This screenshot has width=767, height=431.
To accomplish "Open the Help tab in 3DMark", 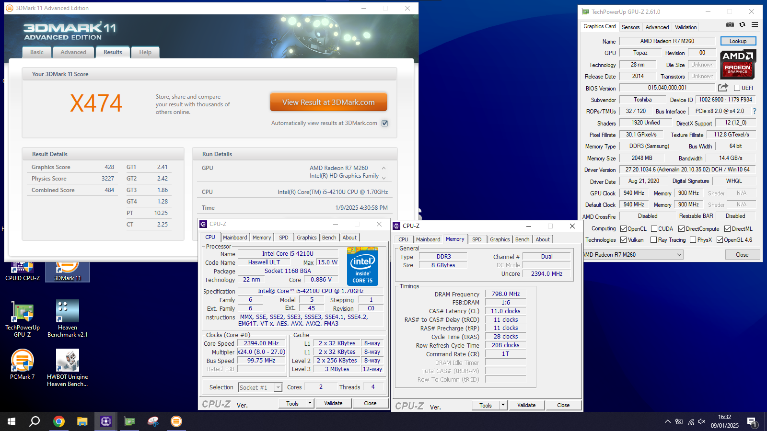I will [145, 52].
